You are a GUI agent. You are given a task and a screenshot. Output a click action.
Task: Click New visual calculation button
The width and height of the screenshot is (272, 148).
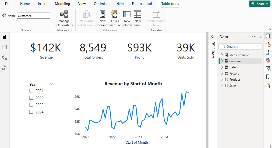(x=87, y=18)
